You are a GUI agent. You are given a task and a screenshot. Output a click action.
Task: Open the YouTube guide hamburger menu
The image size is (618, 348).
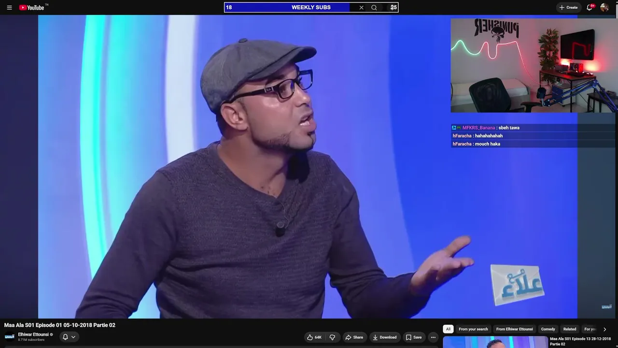coord(9,7)
